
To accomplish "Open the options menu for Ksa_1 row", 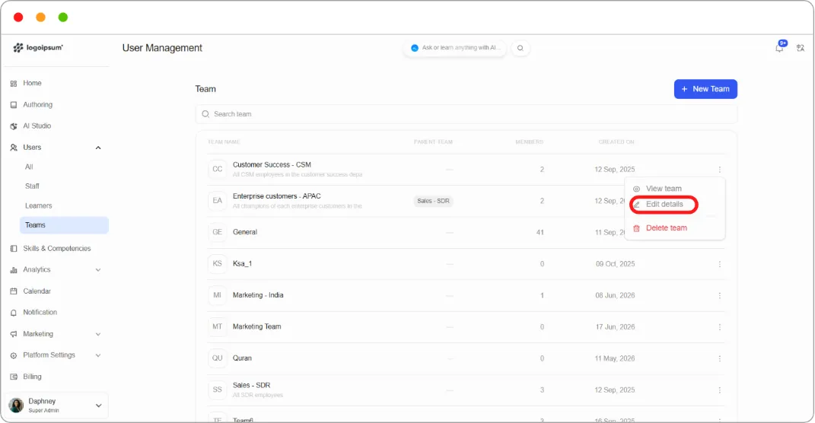I will coord(719,264).
